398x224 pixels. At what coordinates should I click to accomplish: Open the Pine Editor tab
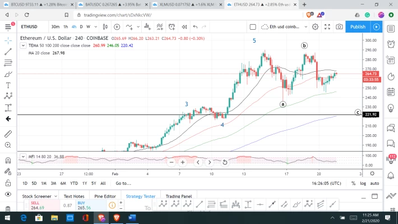tap(105, 196)
